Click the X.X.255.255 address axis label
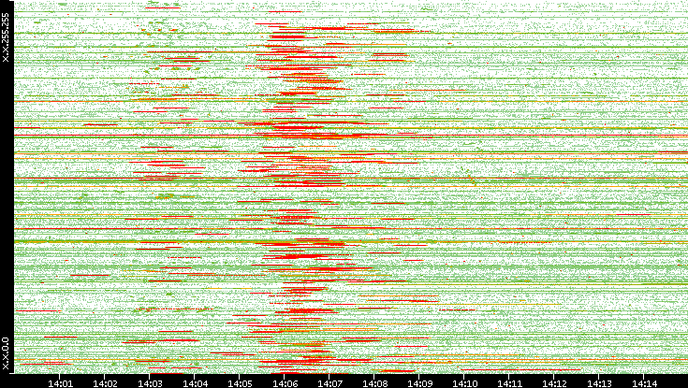The height and width of the screenshot is (388, 688). click(x=6, y=37)
